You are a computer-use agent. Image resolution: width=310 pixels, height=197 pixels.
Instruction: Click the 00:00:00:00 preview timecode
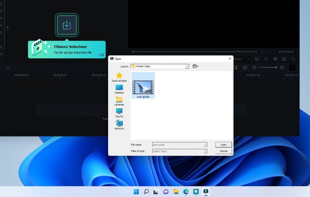pos(286,52)
